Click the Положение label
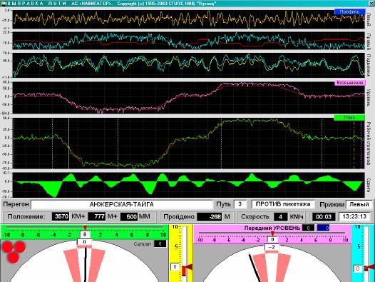This screenshot has height=282, width=375. [x=26, y=217]
